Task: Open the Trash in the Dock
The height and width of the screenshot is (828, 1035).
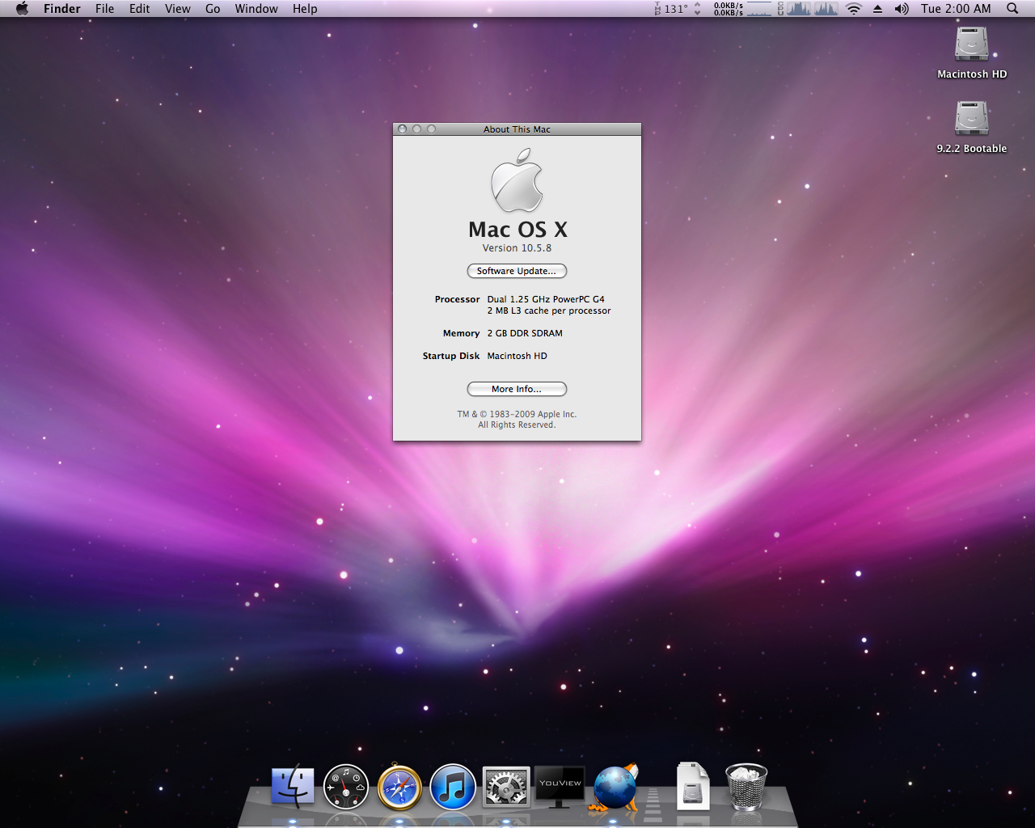Action: click(x=746, y=787)
